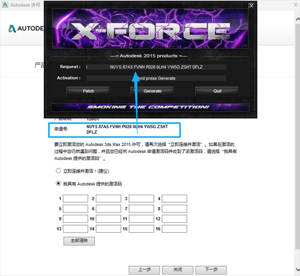Focus activation code box number 6

pos(108,209)
